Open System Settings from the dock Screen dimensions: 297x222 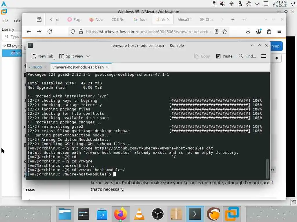tap(83, 214)
